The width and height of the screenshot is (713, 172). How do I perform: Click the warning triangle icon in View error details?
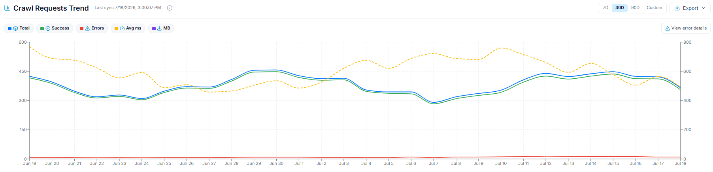click(x=668, y=28)
